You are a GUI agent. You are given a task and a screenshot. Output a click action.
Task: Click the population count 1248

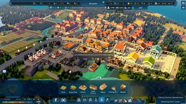click(111, 8)
